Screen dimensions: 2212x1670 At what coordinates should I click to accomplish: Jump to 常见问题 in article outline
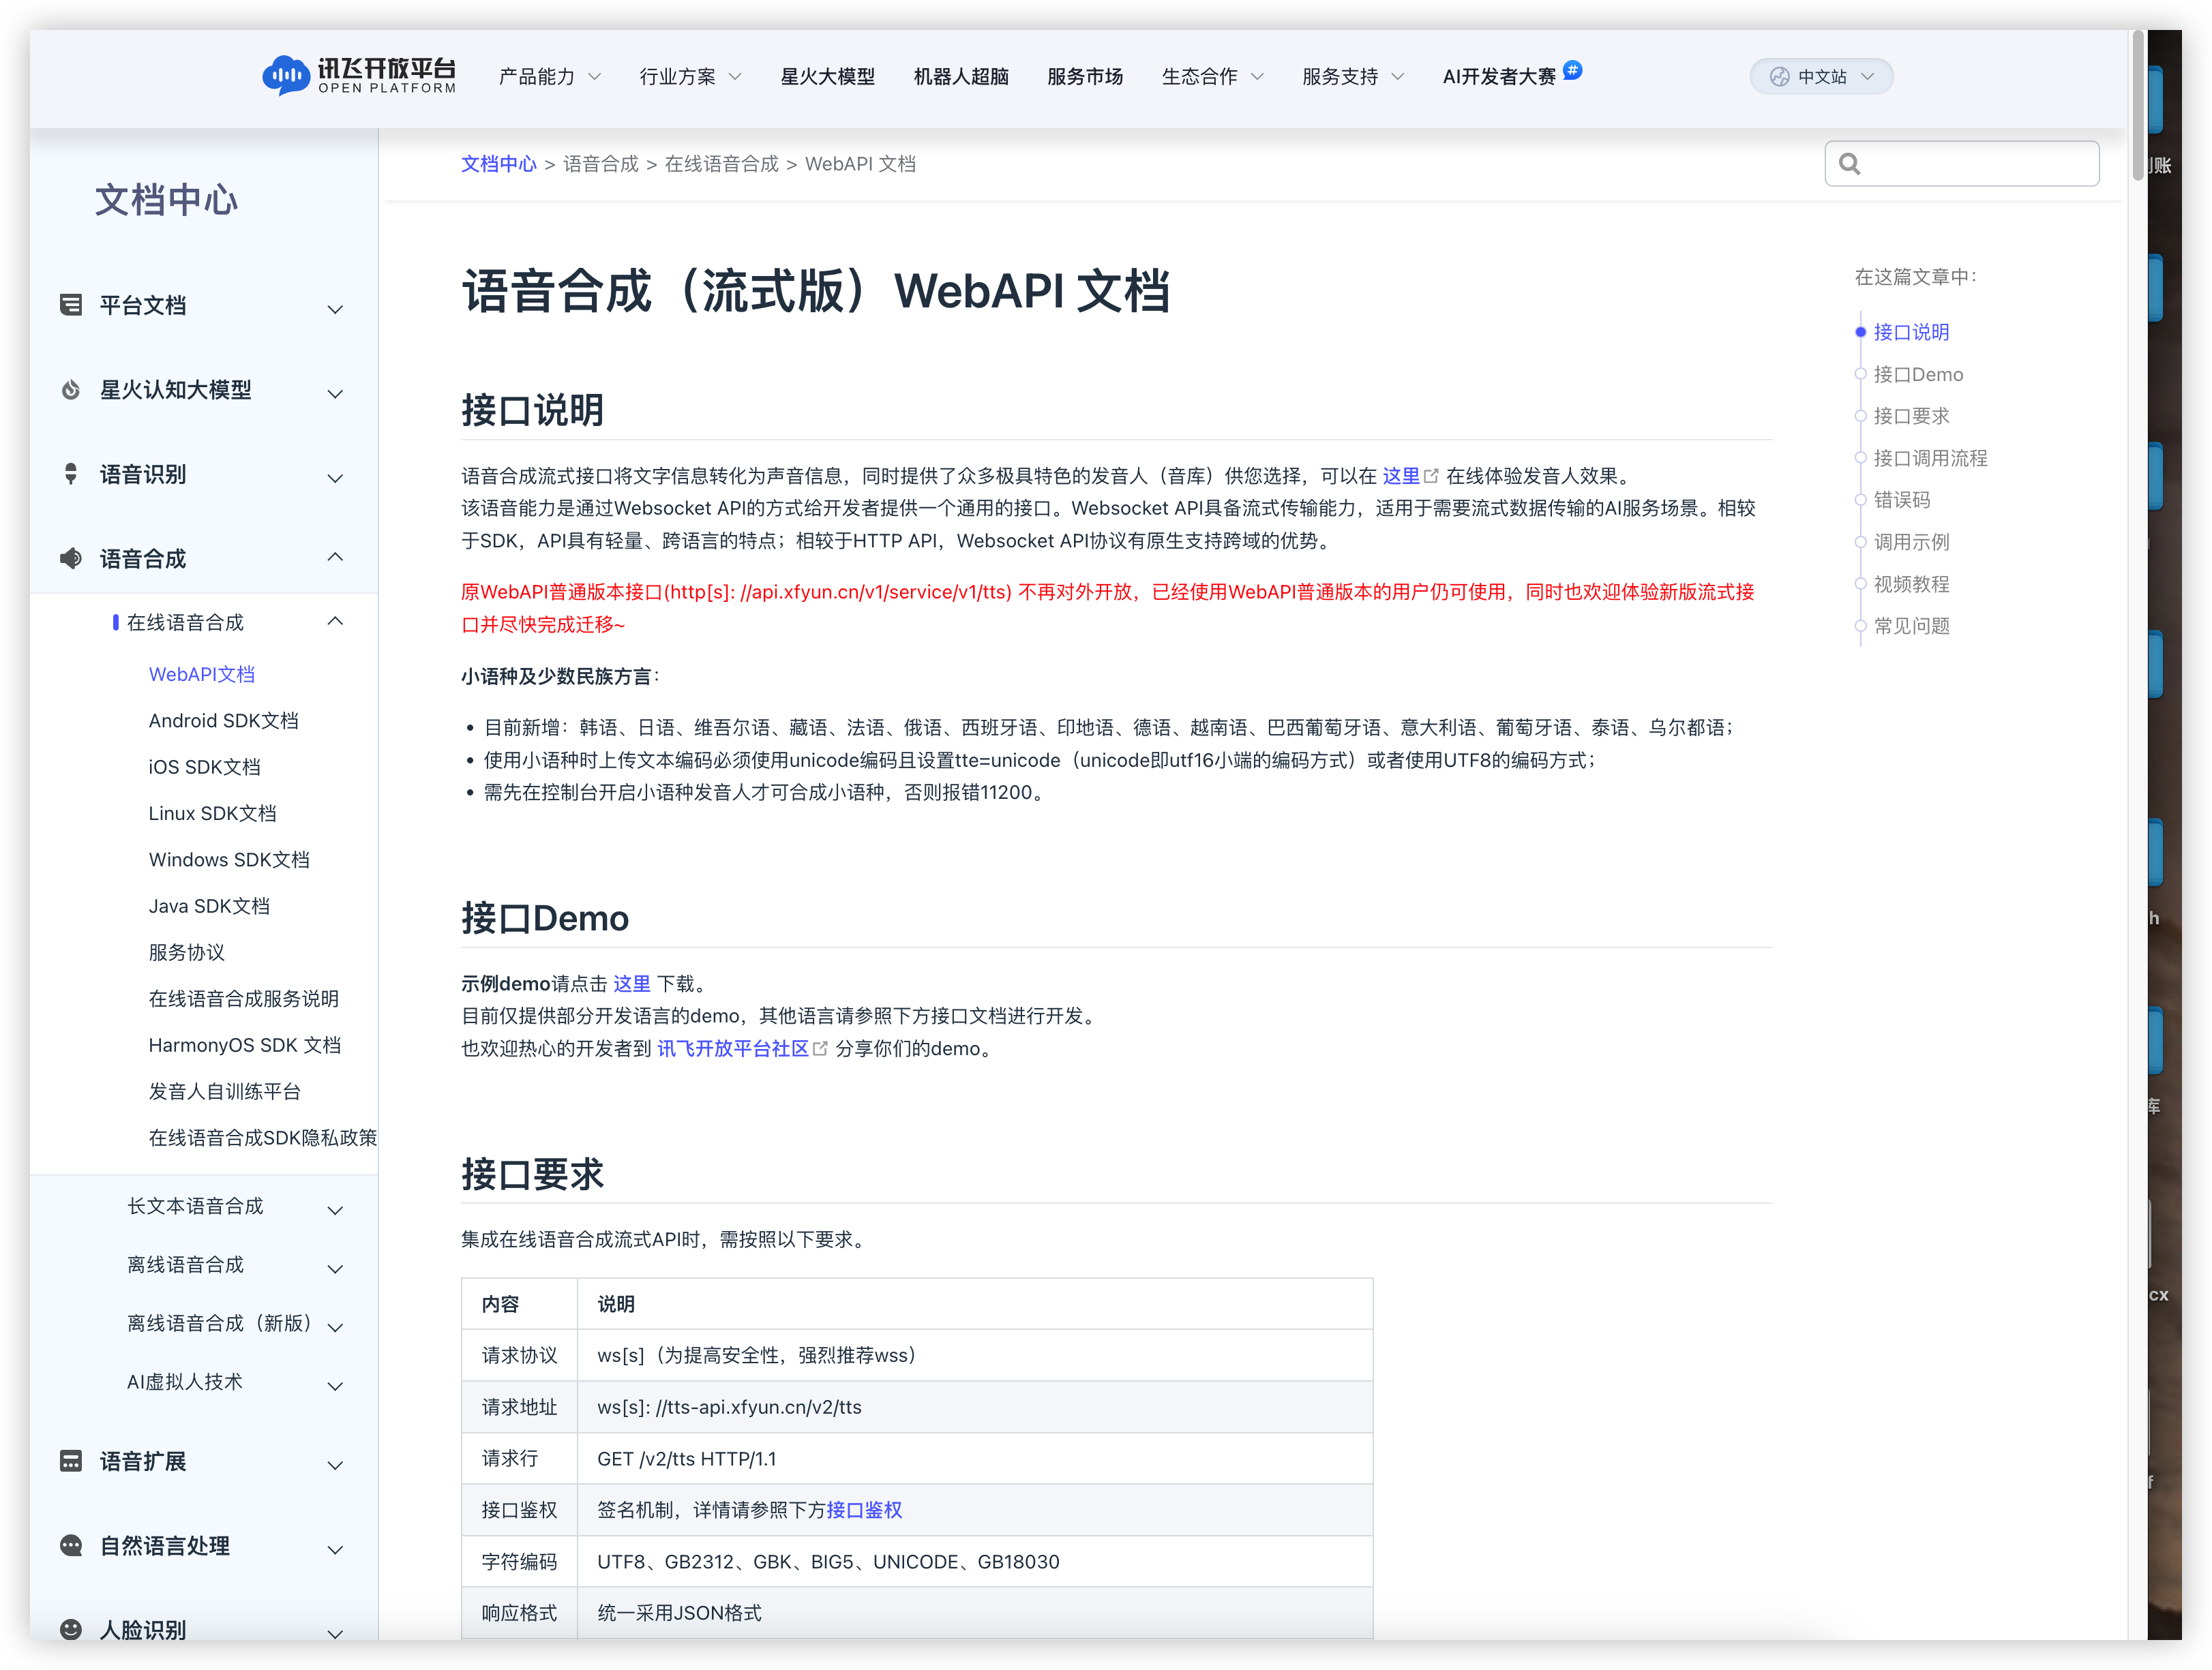1911,626
